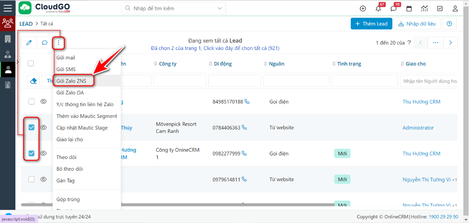Open the hamburger main menu
The width and height of the screenshot is (469, 223).
[8, 8]
